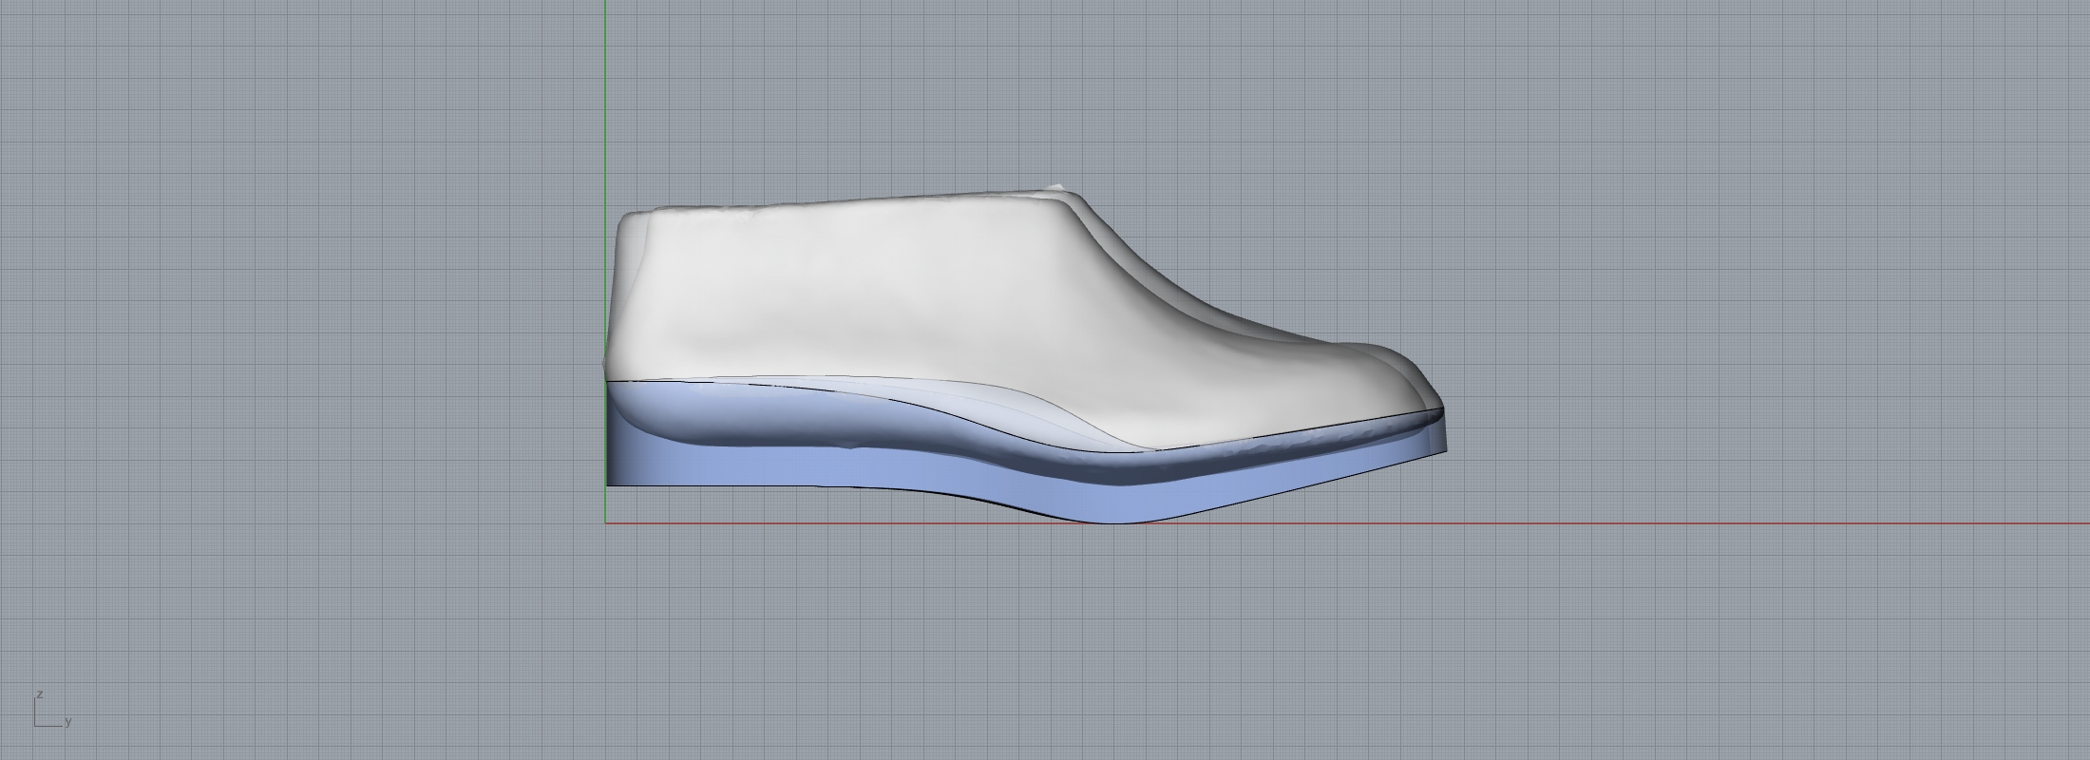Screen dimensions: 2090x760
Task: Click the green vertical axis line above shoe
Action: click(x=606, y=95)
